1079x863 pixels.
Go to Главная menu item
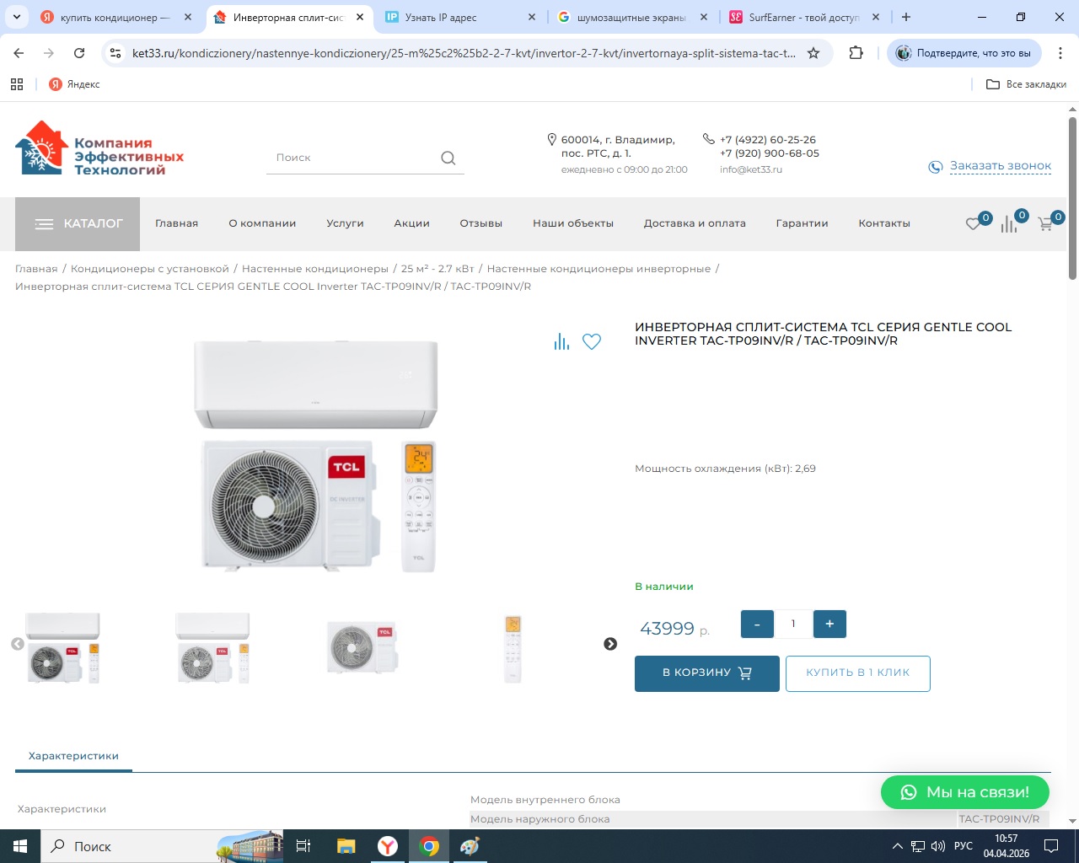point(176,223)
